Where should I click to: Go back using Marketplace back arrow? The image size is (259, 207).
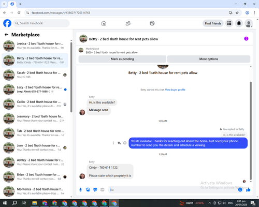point(6,35)
